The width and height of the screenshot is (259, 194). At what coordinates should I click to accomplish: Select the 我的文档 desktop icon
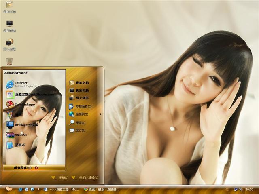(x=10, y=7)
